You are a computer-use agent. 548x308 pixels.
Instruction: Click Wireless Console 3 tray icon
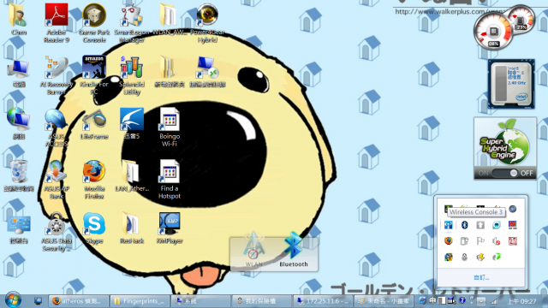(x=449, y=225)
